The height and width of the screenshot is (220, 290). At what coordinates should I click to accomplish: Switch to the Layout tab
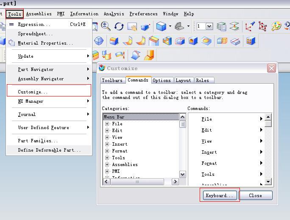pos(183,80)
